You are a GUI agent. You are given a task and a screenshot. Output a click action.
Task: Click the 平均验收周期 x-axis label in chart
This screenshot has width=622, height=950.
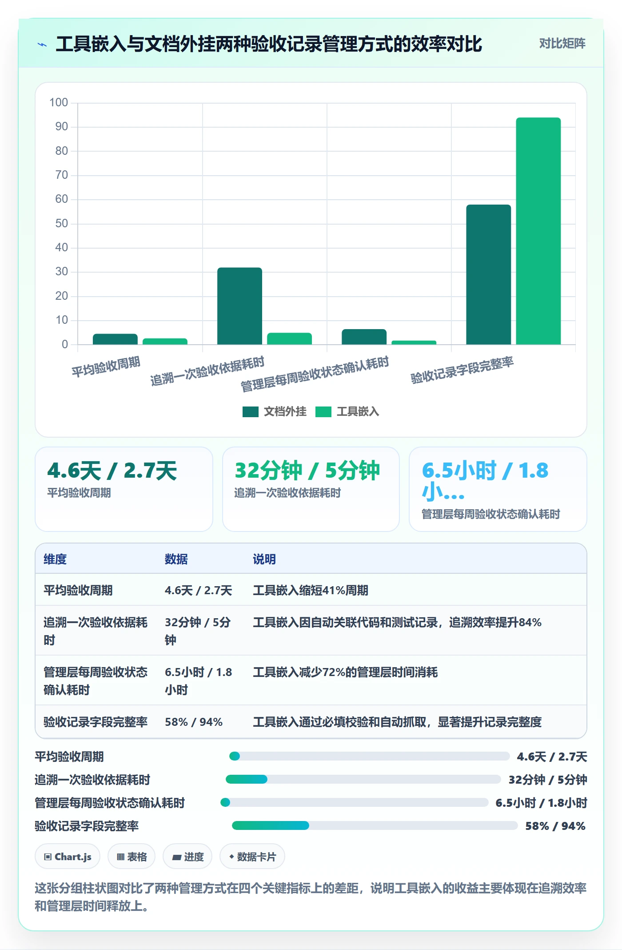(x=106, y=367)
